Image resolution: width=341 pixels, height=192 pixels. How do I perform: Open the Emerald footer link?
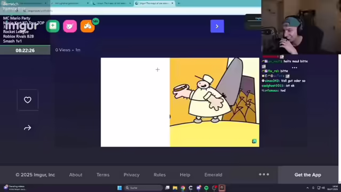(213, 175)
